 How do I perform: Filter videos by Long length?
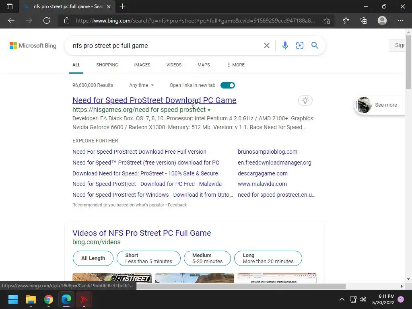tap(268, 258)
